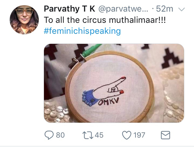Like the tweet with the heart icon
This screenshot has height=147, width=194.
point(126,135)
